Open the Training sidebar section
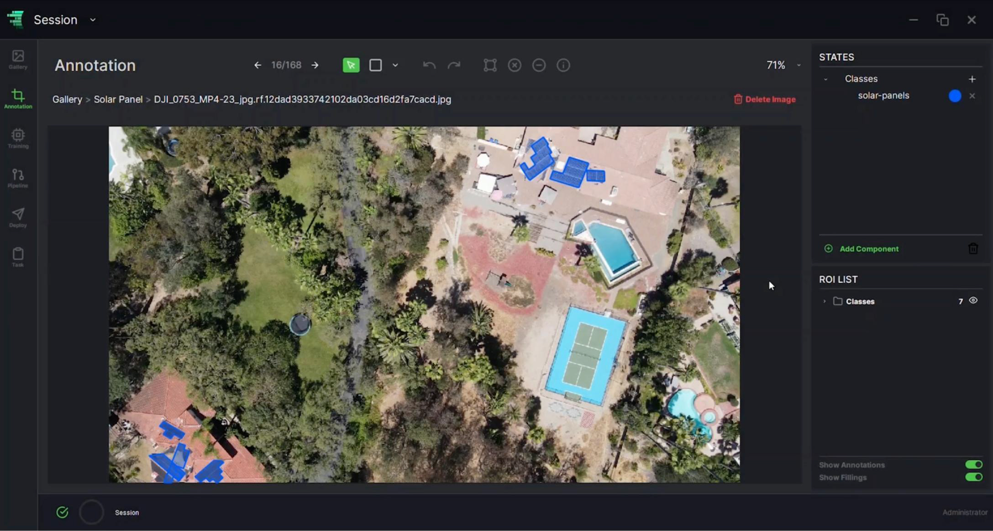The width and height of the screenshot is (993, 531). point(18,138)
